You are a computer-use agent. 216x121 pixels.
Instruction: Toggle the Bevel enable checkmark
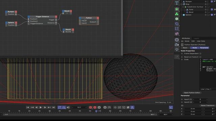click(x=209, y=12)
